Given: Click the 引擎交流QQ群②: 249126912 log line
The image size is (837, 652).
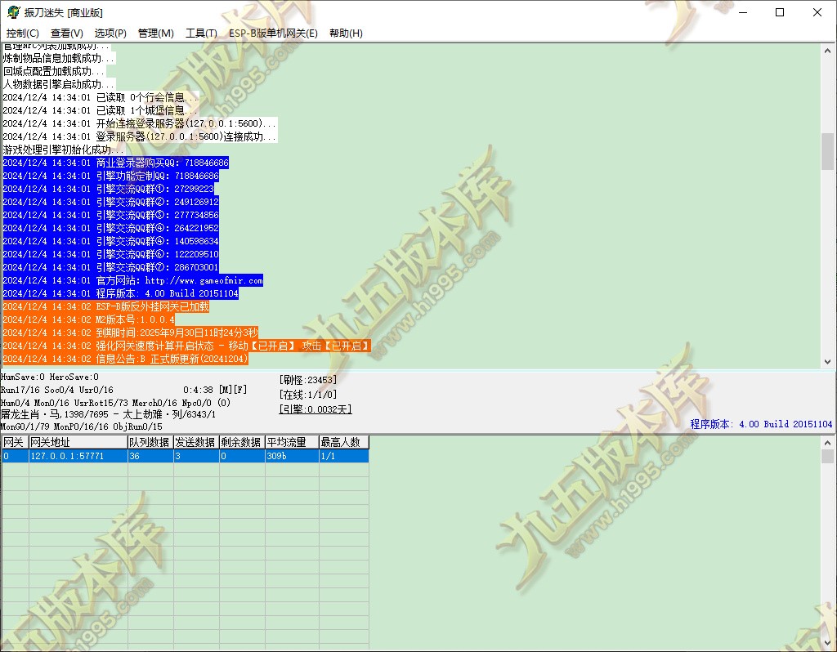Looking at the screenshot, I should [x=111, y=202].
